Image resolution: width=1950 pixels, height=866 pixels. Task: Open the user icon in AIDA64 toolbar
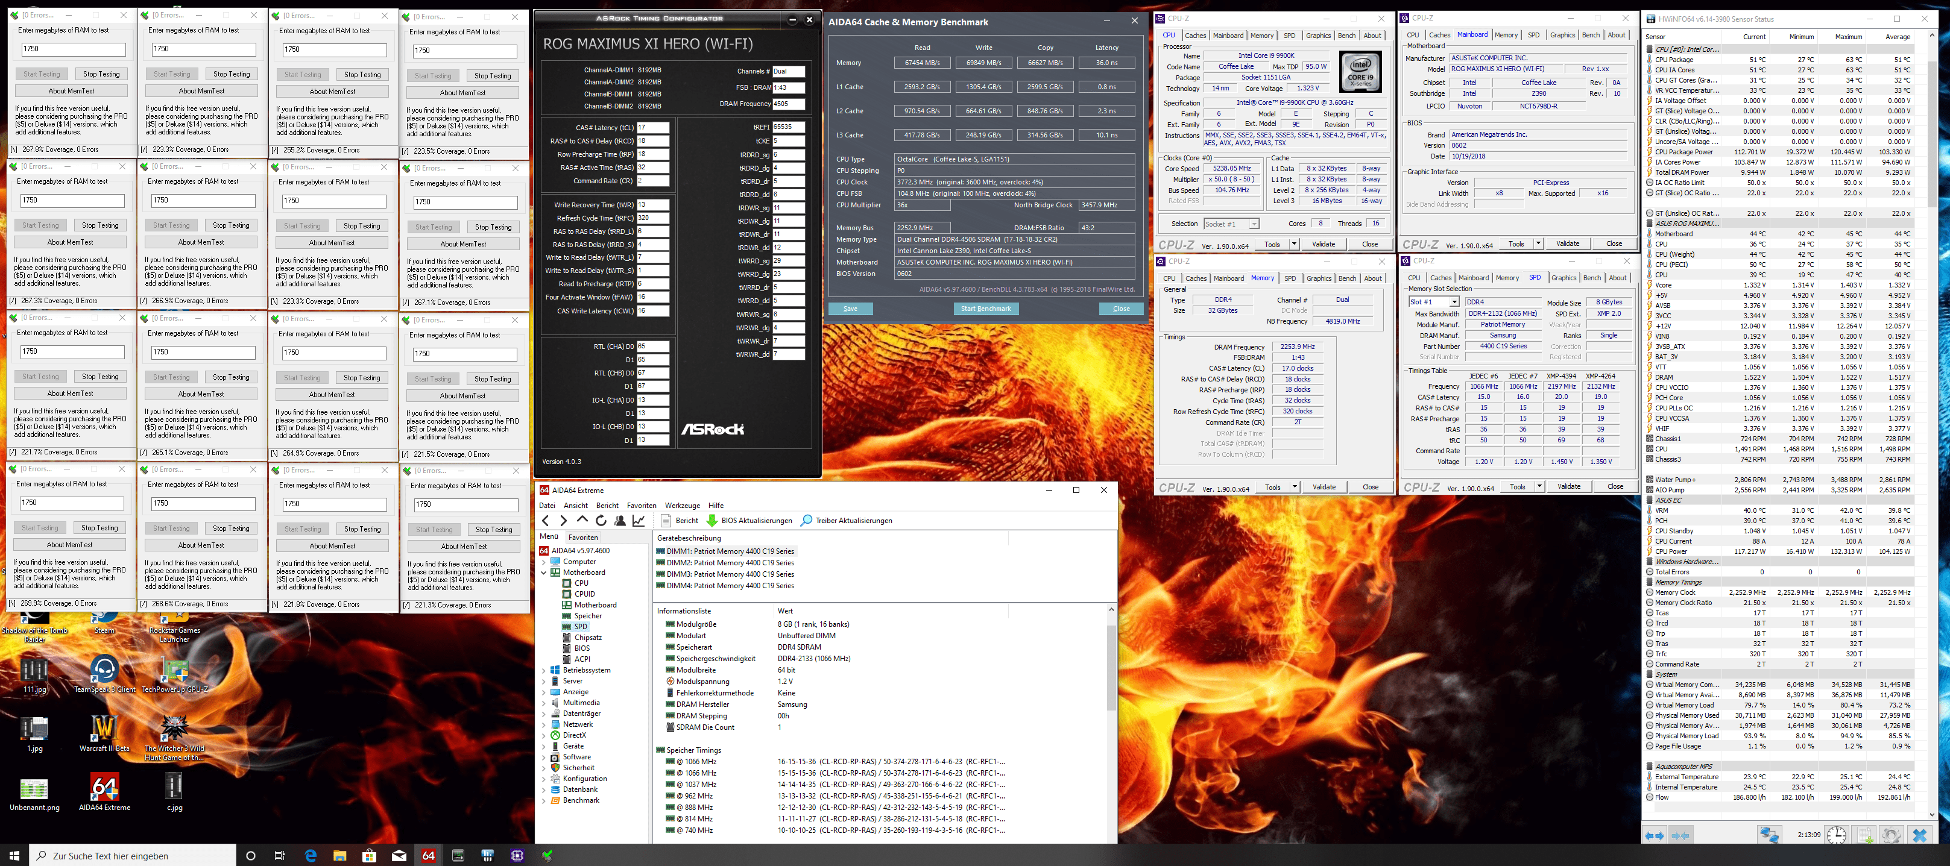[620, 520]
